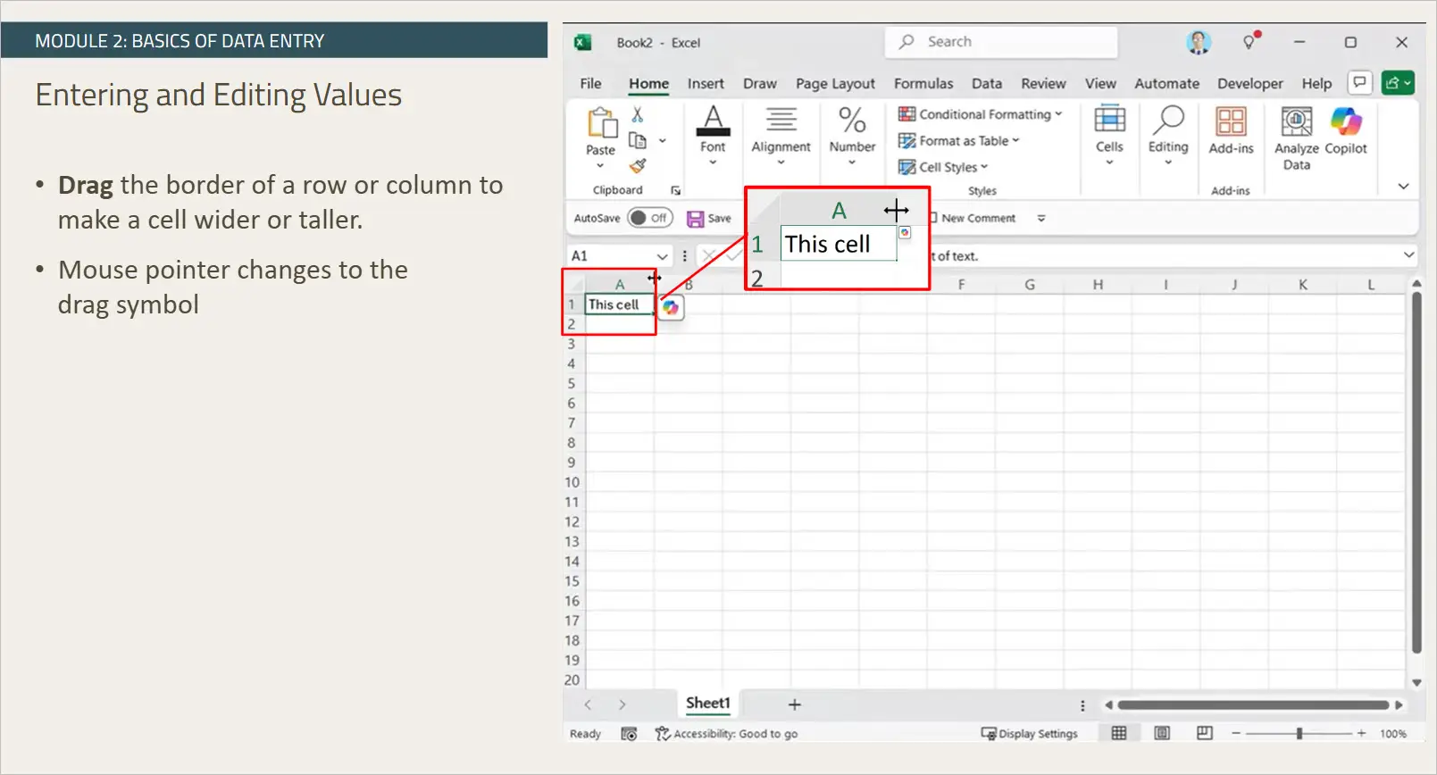Switch to Page Break Preview view
The image size is (1437, 775).
tap(1205, 733)
